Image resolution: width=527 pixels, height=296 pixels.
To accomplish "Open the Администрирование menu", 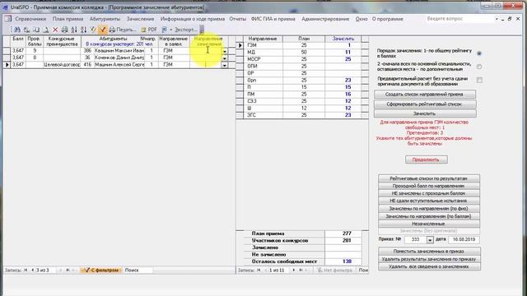I will coord(325,19).
